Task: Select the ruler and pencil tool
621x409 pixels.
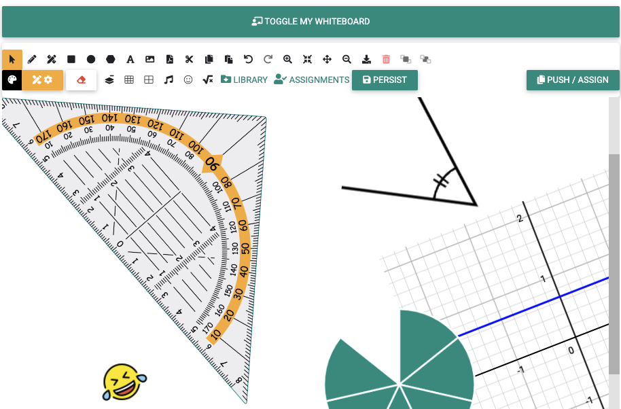Action: point(52,59)
